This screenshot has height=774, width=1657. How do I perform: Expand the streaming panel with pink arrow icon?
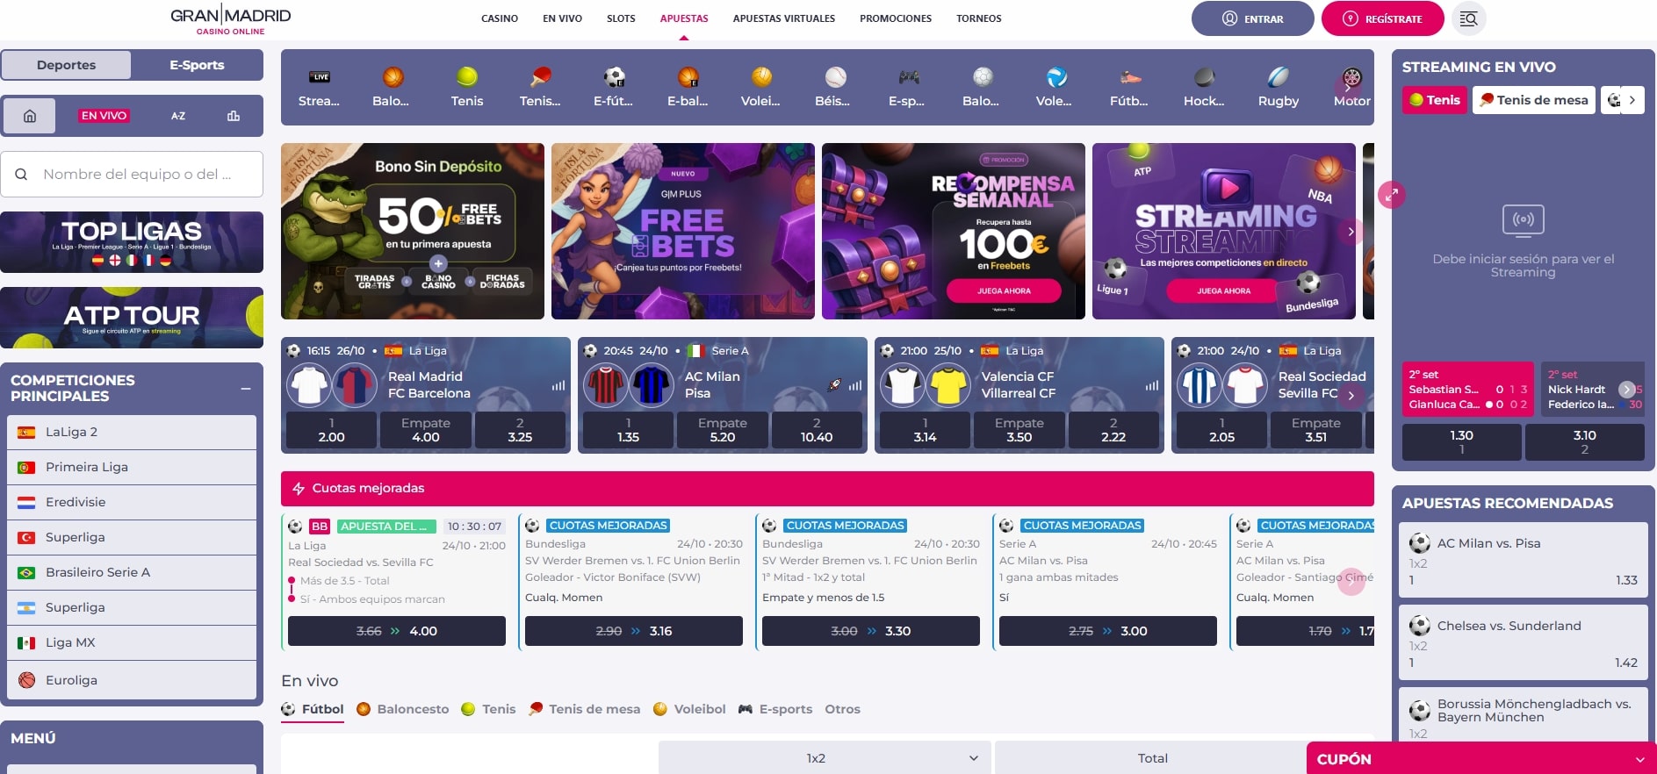(1392, 195)
